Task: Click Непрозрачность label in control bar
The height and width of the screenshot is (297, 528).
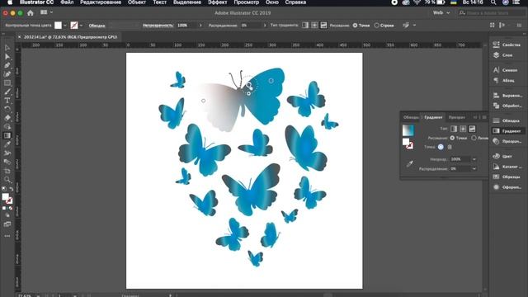Action: tap(158, 26)
